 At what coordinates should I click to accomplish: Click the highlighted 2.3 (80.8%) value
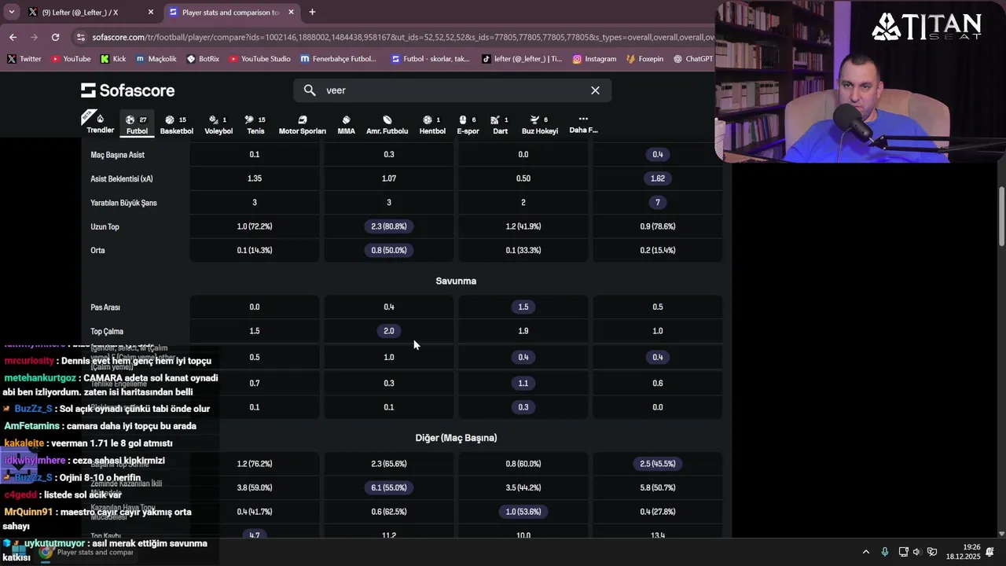[x=389, y=226]
